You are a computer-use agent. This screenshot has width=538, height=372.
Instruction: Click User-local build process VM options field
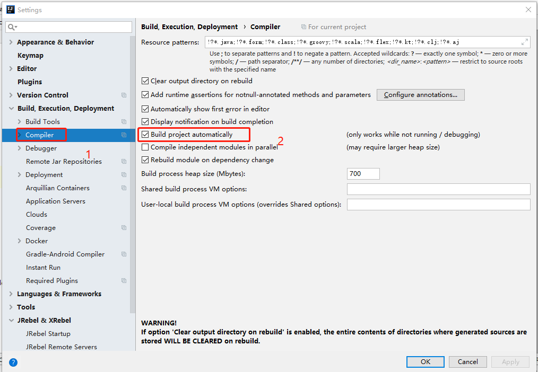438,205
